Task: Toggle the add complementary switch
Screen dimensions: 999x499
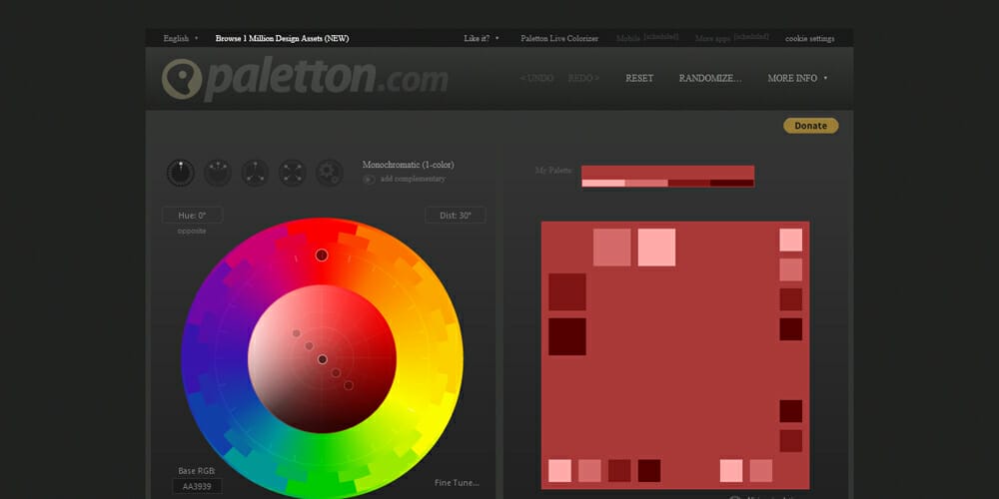Action: point(369,180)
